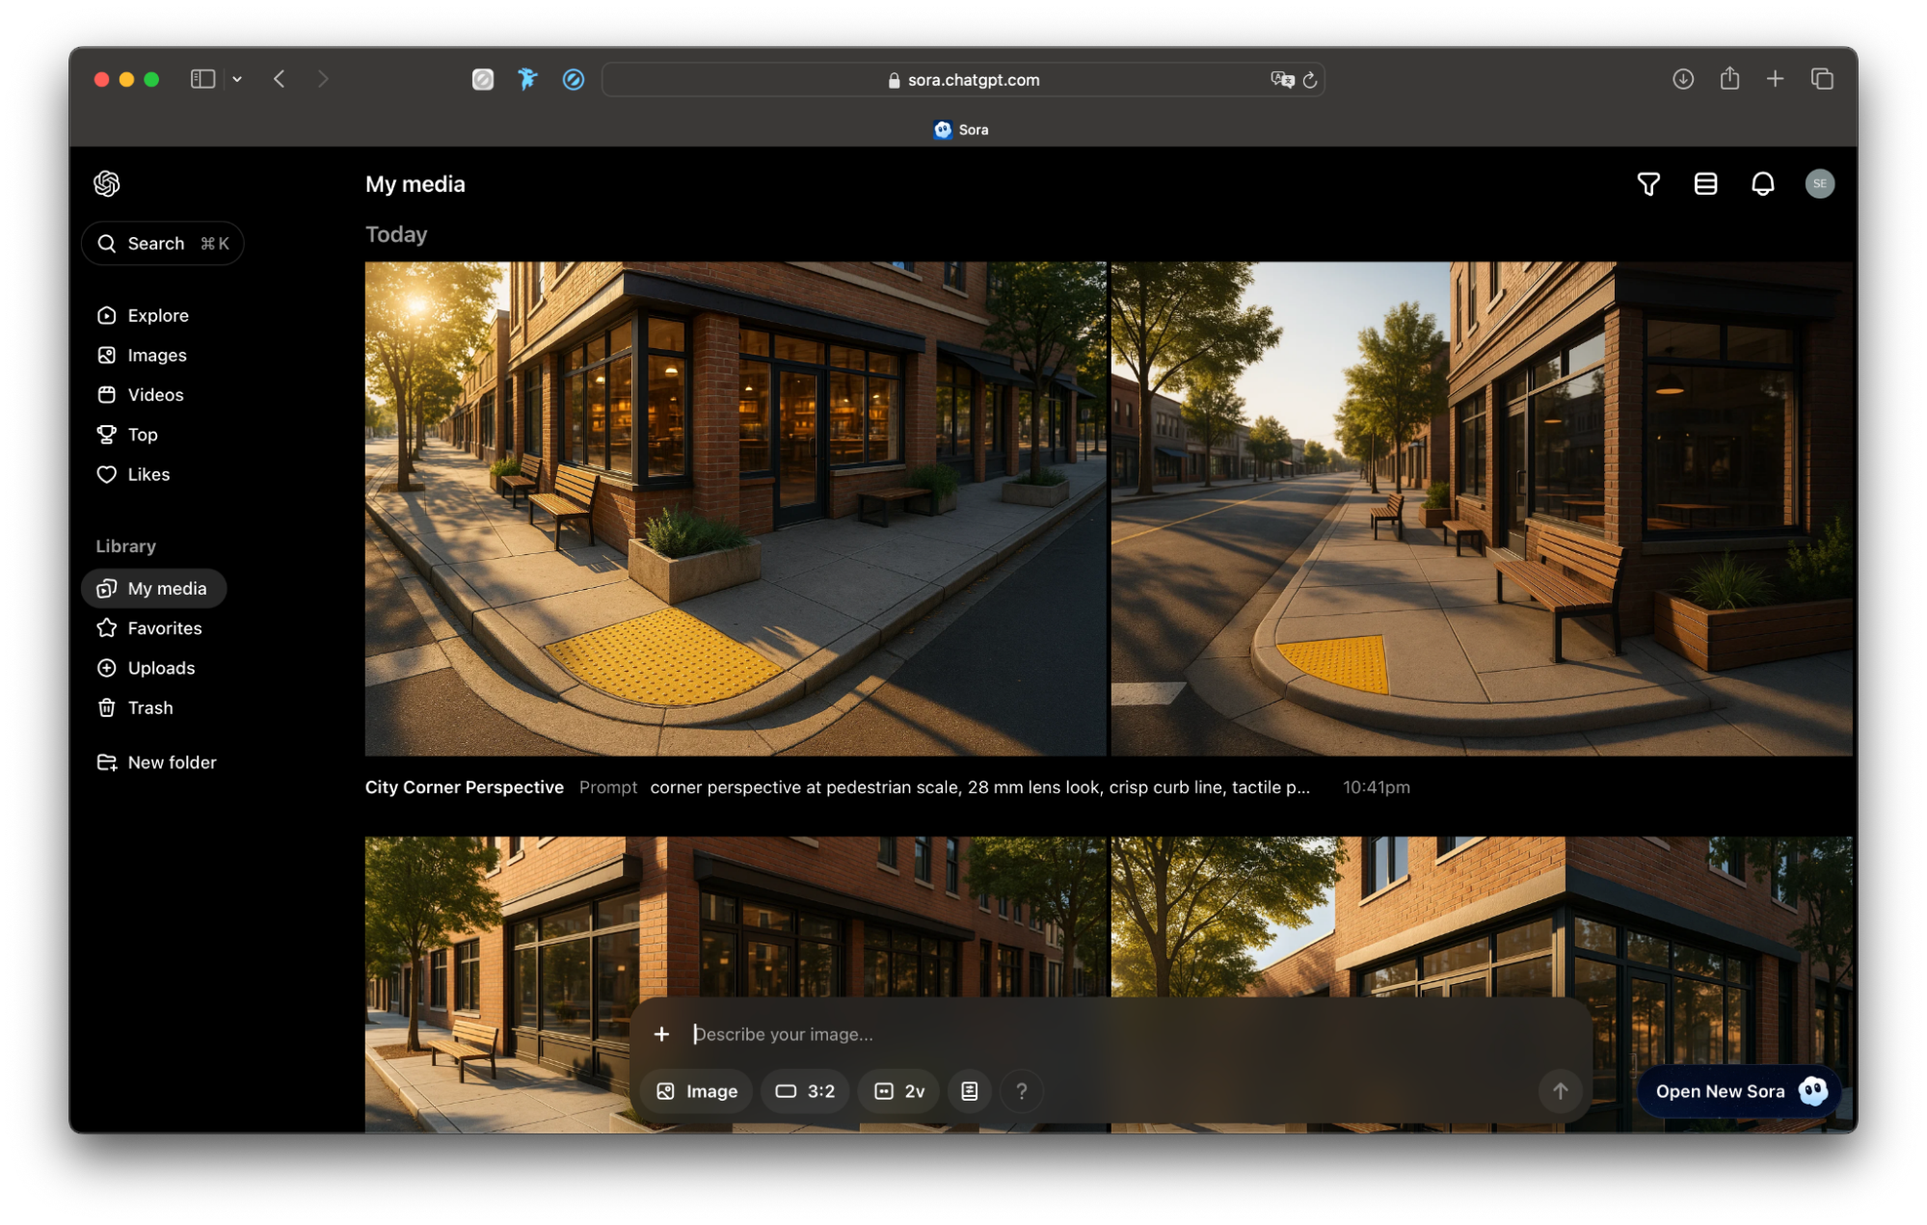The image size is (1927, 1225).
Task: Open the Search box in sidebar
Action: (x=162, y=243)
